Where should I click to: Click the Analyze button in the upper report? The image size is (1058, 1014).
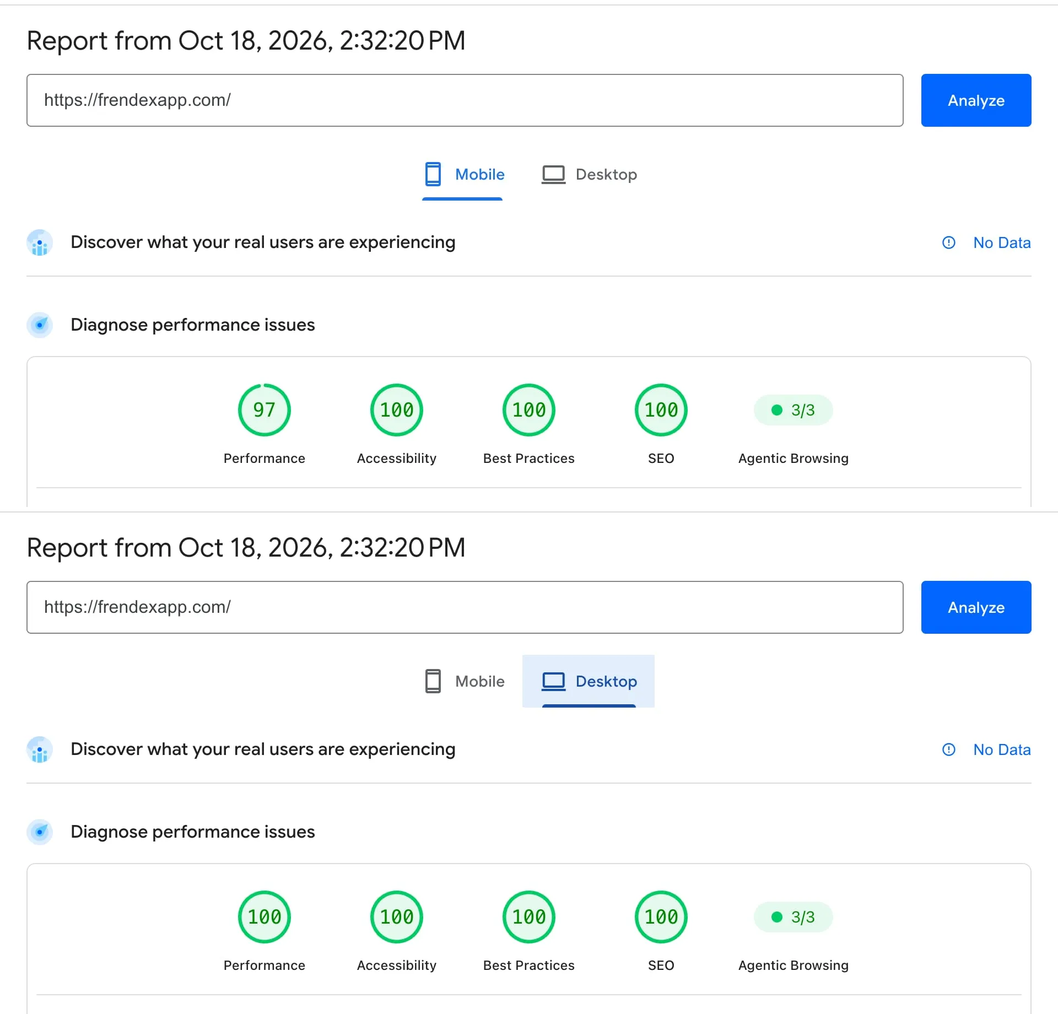point(976,100)
